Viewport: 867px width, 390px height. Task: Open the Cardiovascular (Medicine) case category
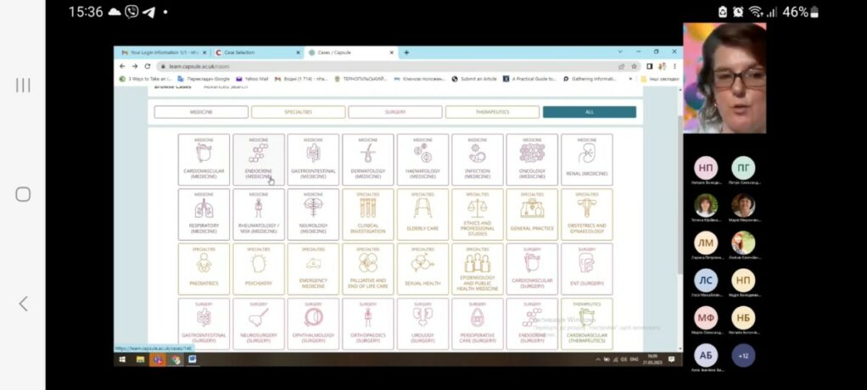pyautogui.click(x=204, y=159)
